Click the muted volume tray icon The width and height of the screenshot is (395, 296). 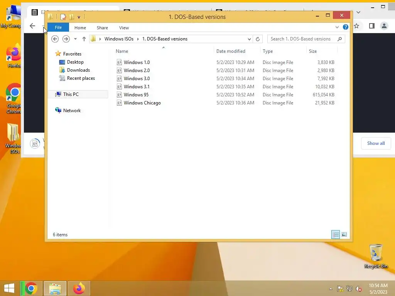359,289
